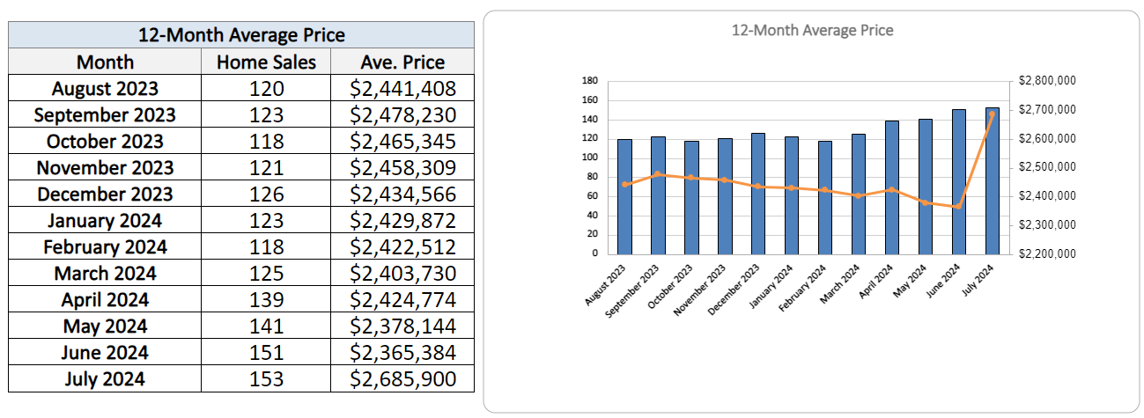The height and width of the screenshot is (418, 1144).
Task: Select the table title '12-Month Average Price'
Action: (x=241, y=35)
